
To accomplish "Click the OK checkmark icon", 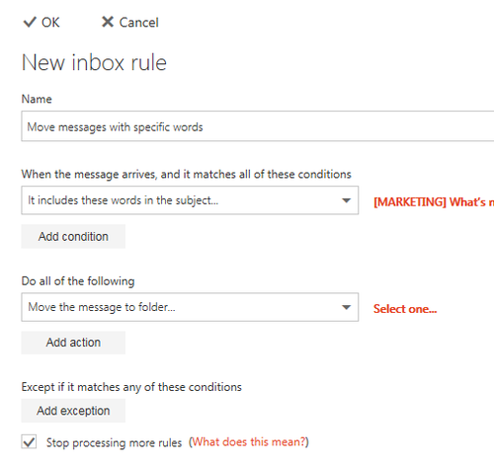I will (x=30, y=22).
